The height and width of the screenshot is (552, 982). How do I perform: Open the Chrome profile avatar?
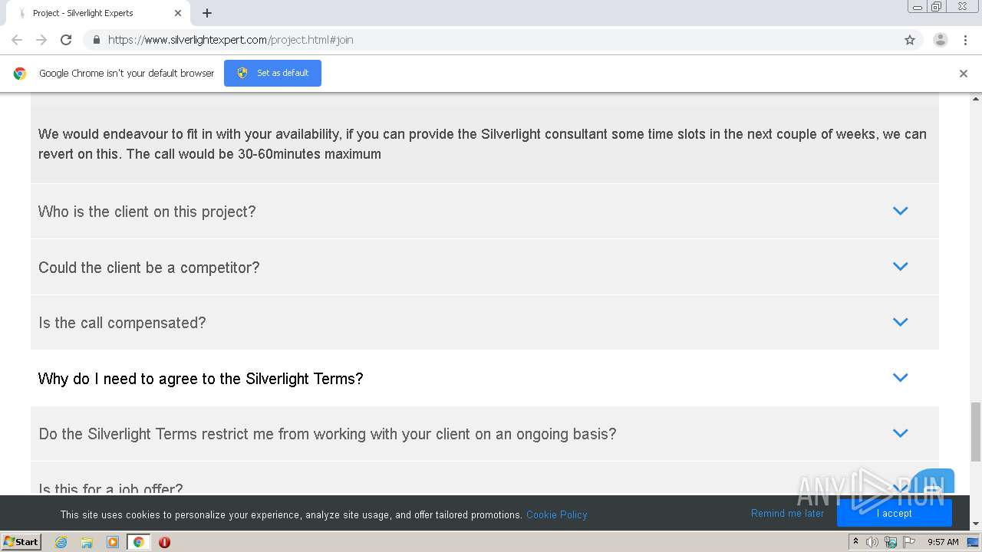pos(940,40)
